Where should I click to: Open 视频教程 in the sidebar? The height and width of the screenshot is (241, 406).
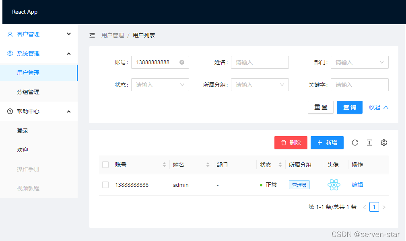pos(39,188)
